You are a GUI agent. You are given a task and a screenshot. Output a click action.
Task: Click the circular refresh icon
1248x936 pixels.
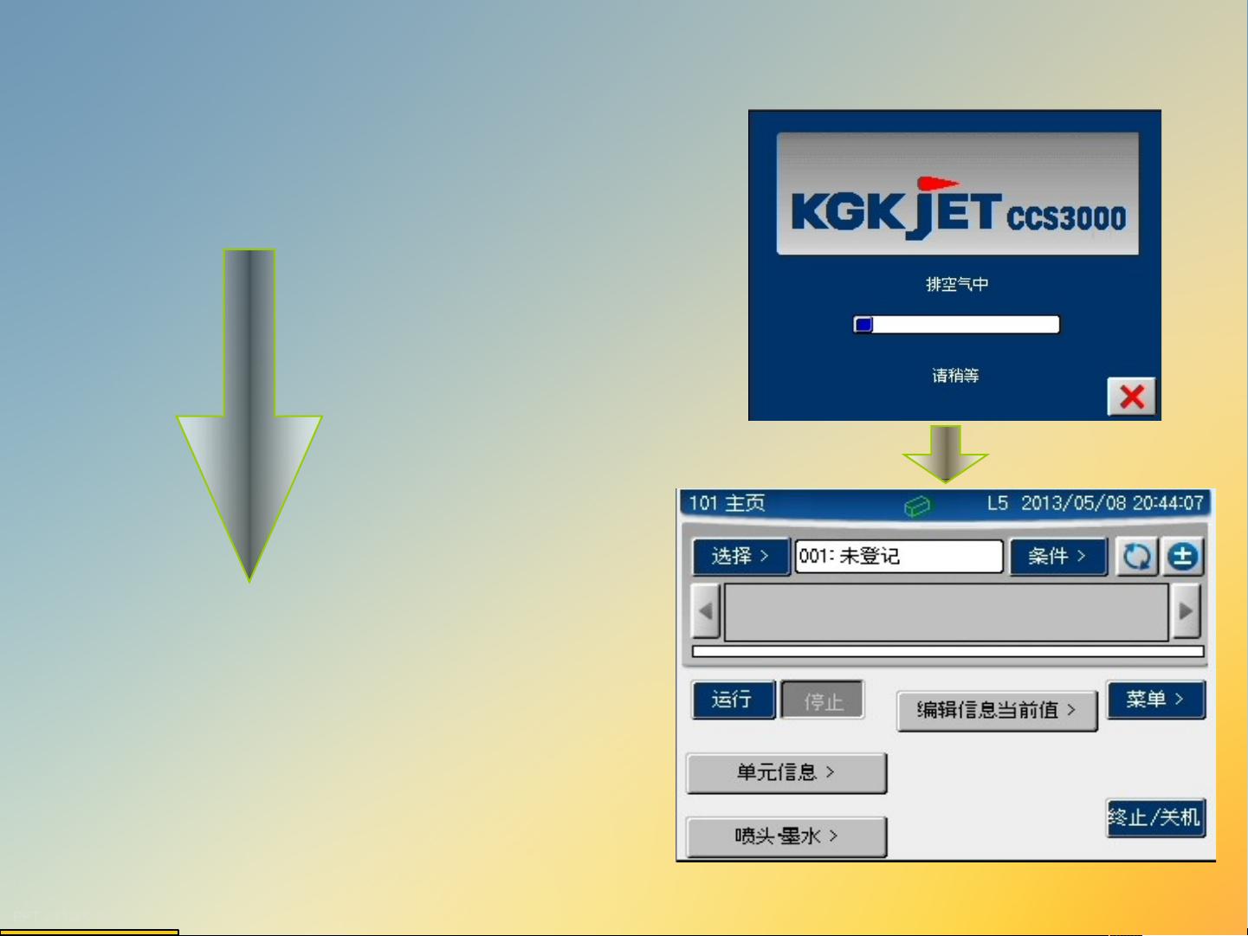click(1135, 557)
